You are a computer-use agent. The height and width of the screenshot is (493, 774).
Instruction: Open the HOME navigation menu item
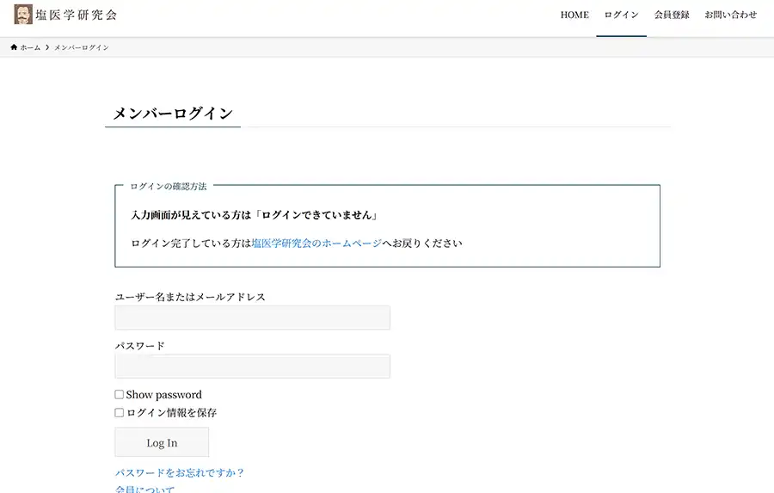point(574,15)
